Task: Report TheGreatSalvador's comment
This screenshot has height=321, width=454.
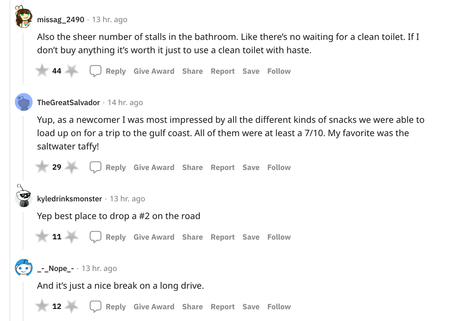Action: (x=222, y=167)
